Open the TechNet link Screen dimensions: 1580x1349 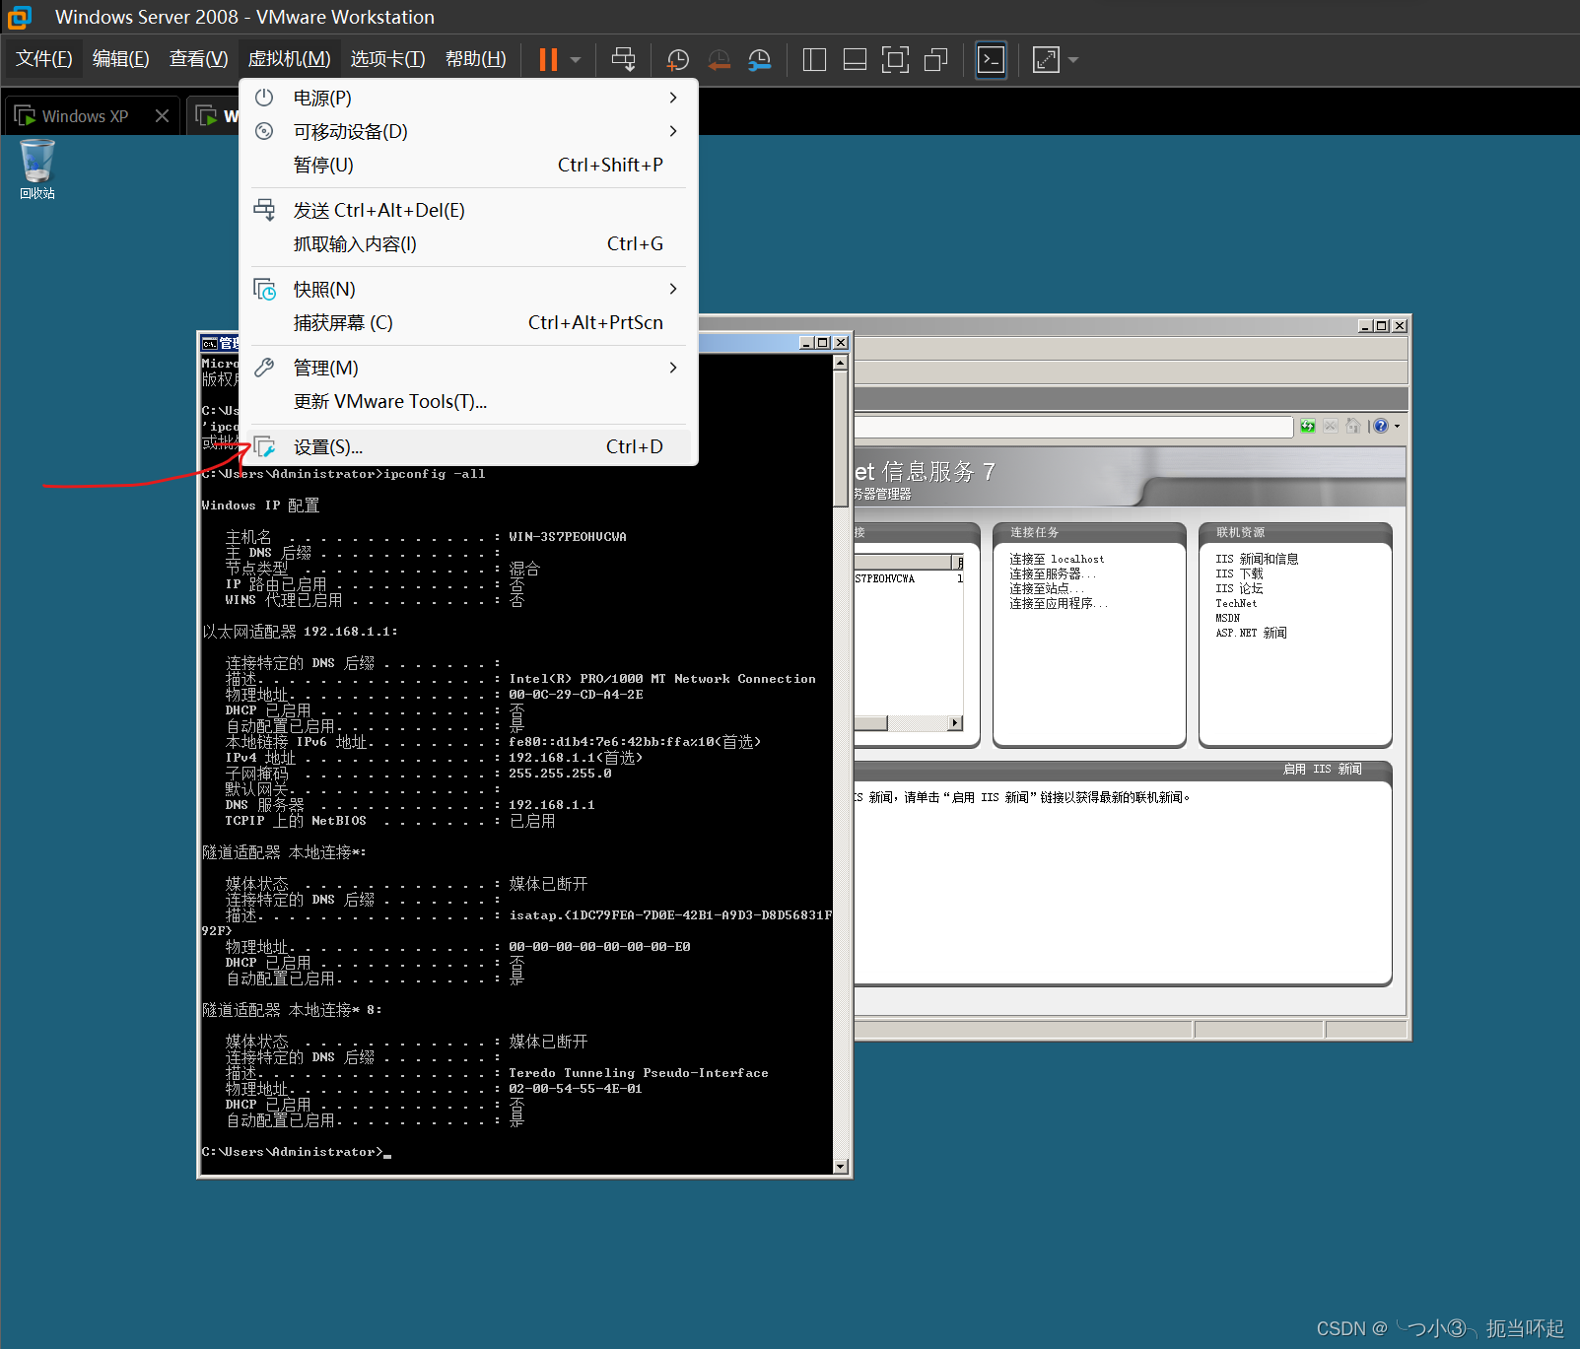point(1236,603)
